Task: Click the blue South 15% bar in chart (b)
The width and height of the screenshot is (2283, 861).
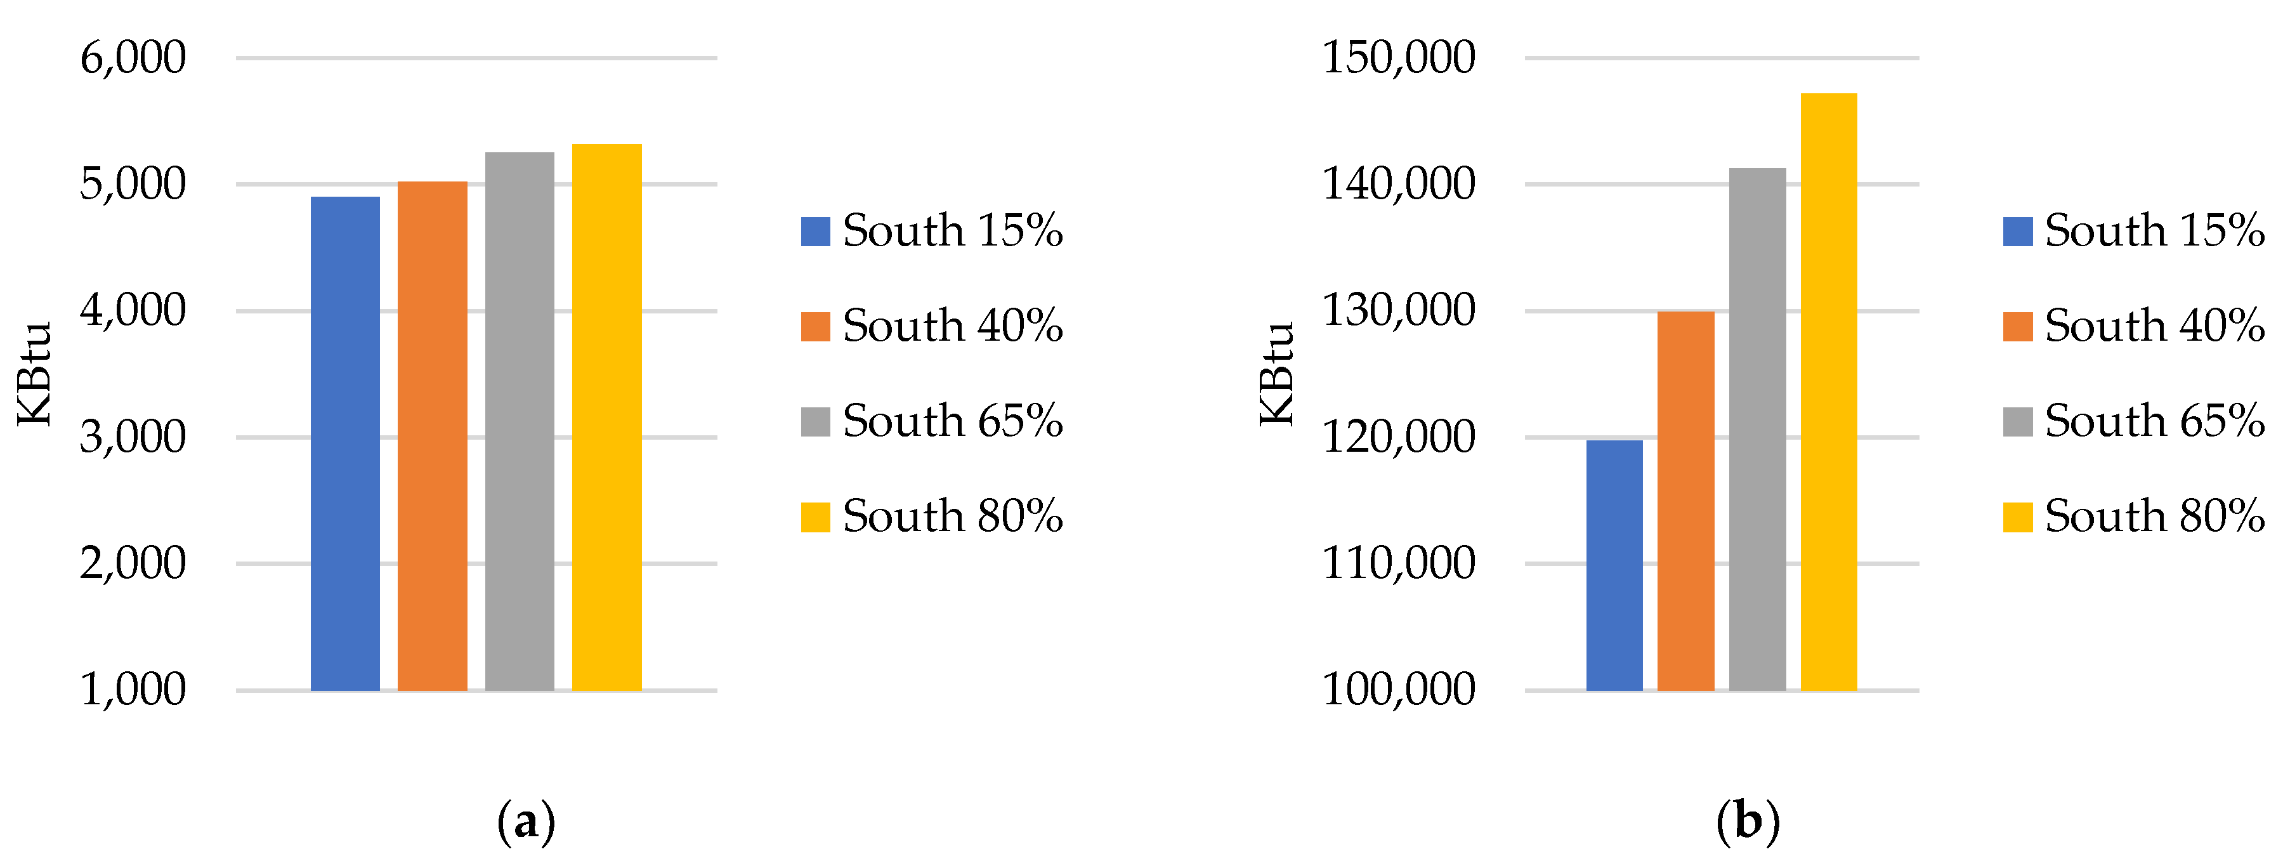Action: point(1614,565)
